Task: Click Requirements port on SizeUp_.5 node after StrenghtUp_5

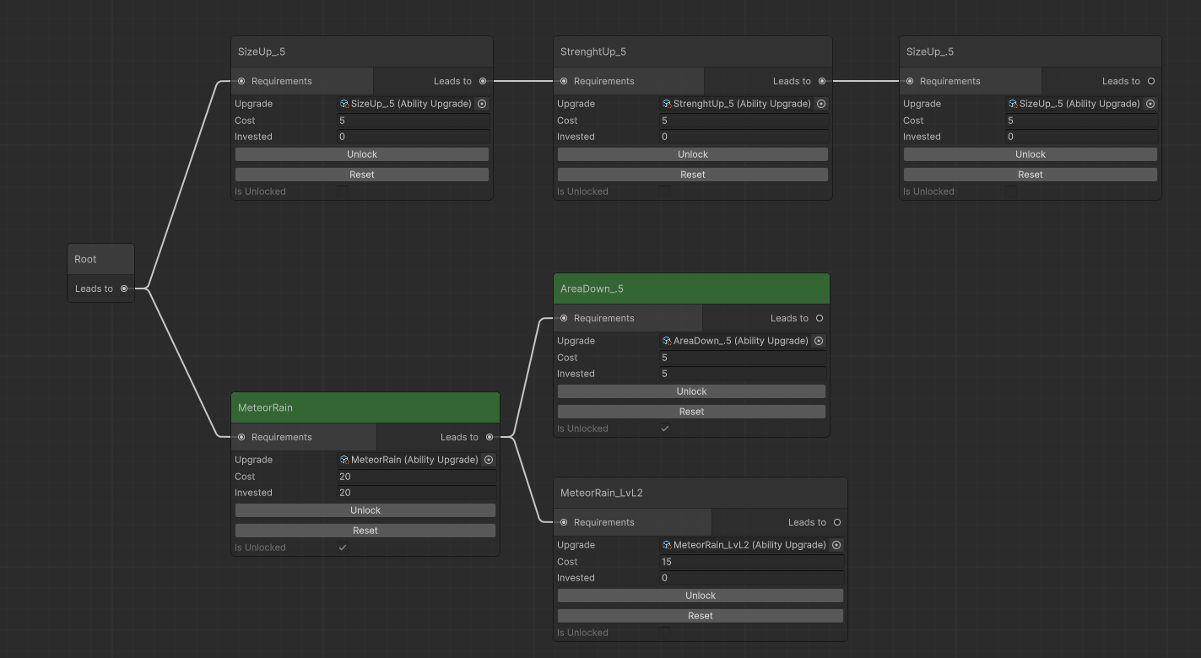Action: click(x=910, y=81)
